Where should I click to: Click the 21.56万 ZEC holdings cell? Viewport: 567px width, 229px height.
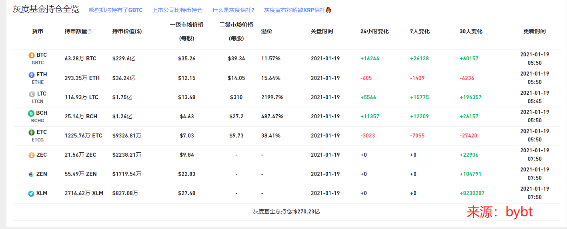80,155
